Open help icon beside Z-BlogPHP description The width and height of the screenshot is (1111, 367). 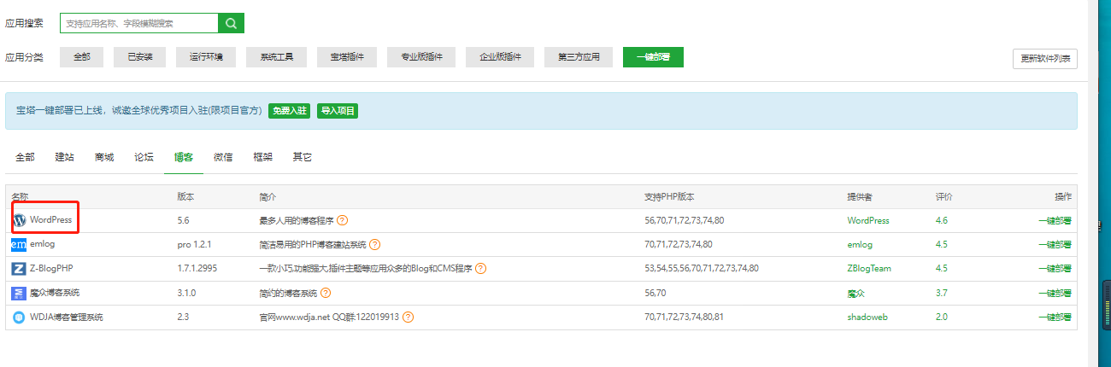[480, 268]
